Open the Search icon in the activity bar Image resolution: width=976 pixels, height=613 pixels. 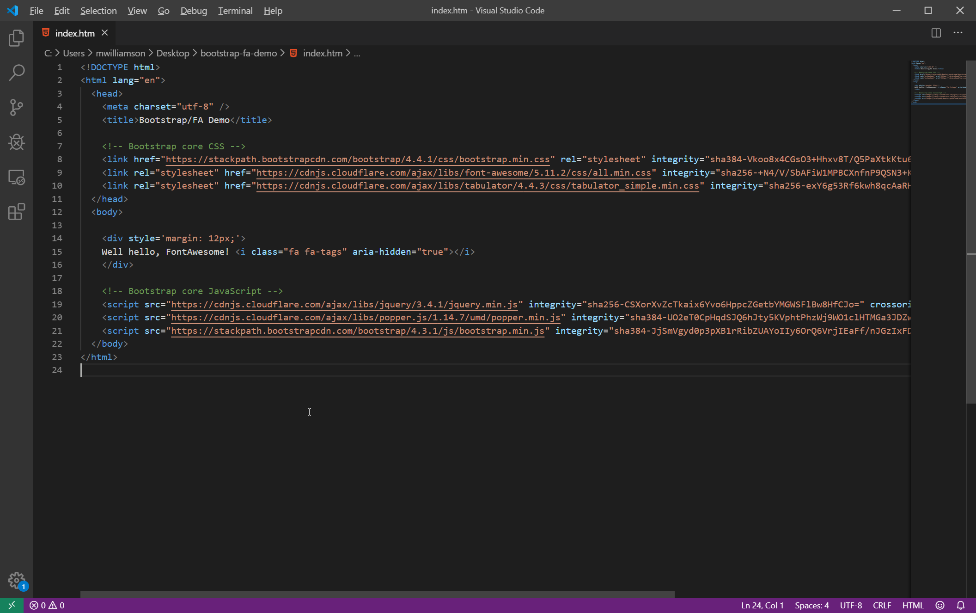point(17,73)
